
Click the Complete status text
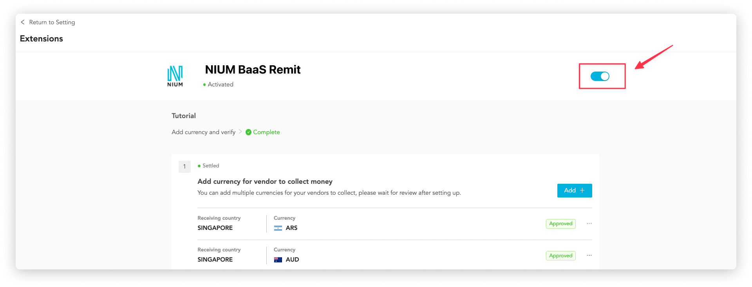pos(266,132)
